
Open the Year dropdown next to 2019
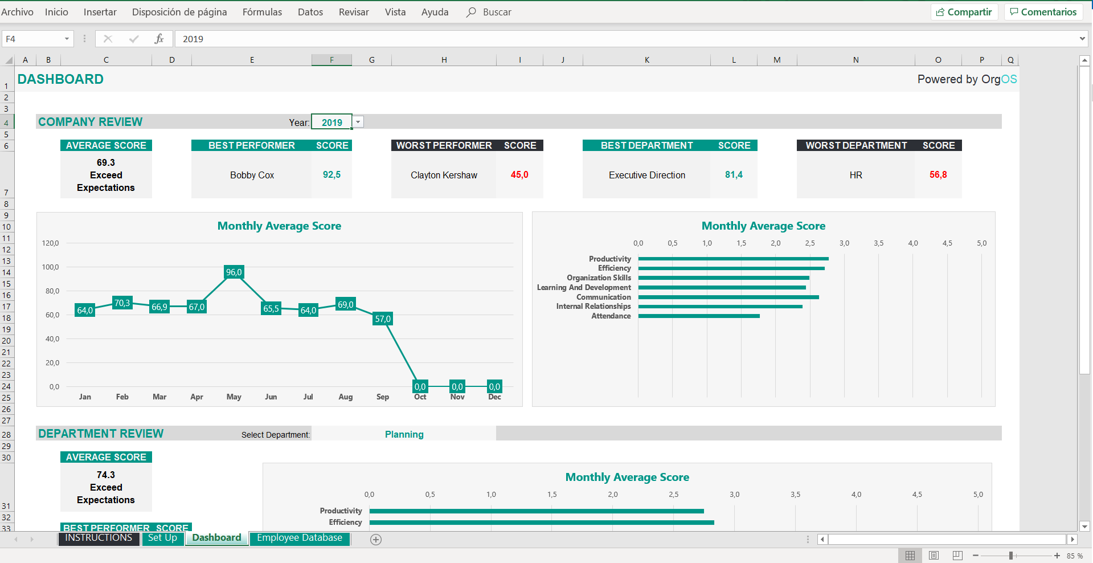(358, 122)
